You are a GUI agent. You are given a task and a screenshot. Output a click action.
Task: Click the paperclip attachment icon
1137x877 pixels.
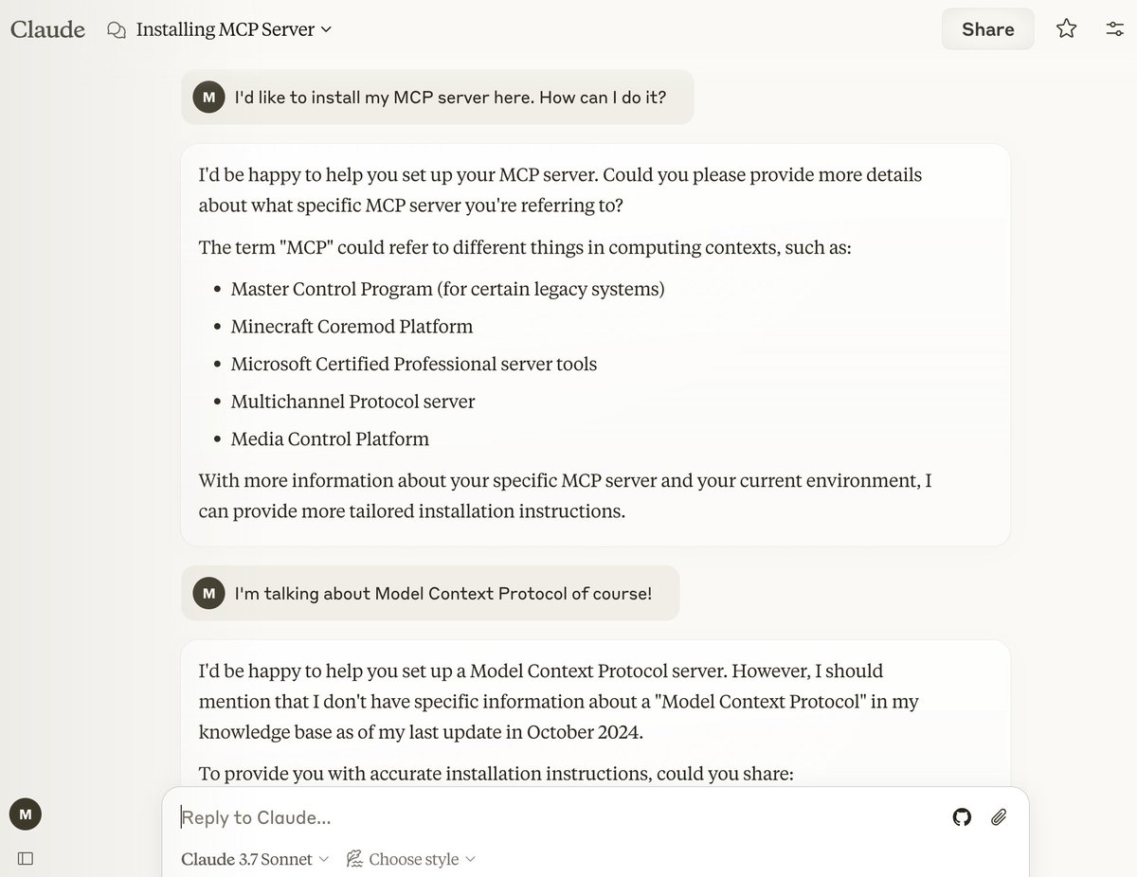click(999, 817)
